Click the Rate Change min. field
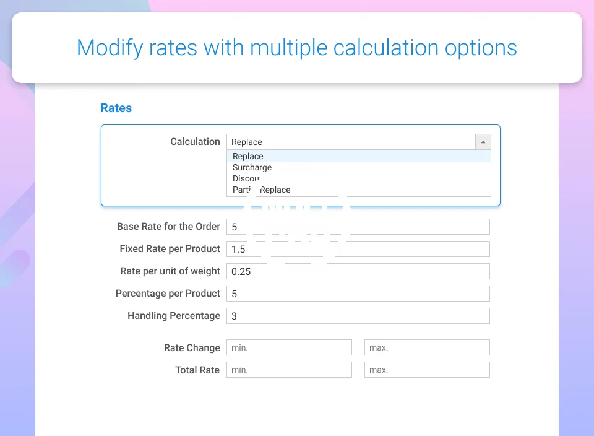594x436 pixels. coord(289,347)
